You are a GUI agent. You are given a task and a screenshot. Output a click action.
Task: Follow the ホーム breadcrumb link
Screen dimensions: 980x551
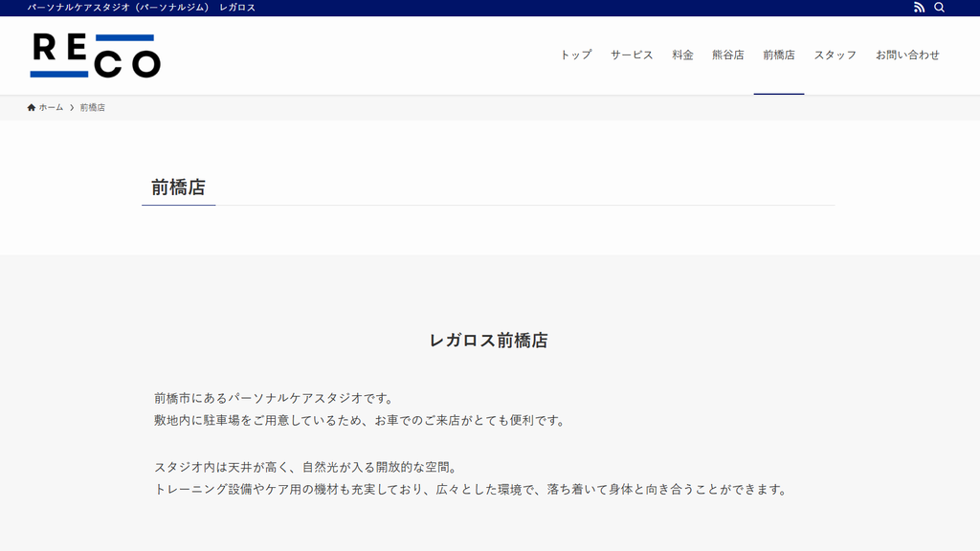[51, 107]
